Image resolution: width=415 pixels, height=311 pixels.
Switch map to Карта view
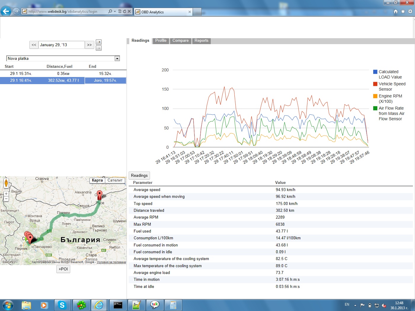(97, 180)
